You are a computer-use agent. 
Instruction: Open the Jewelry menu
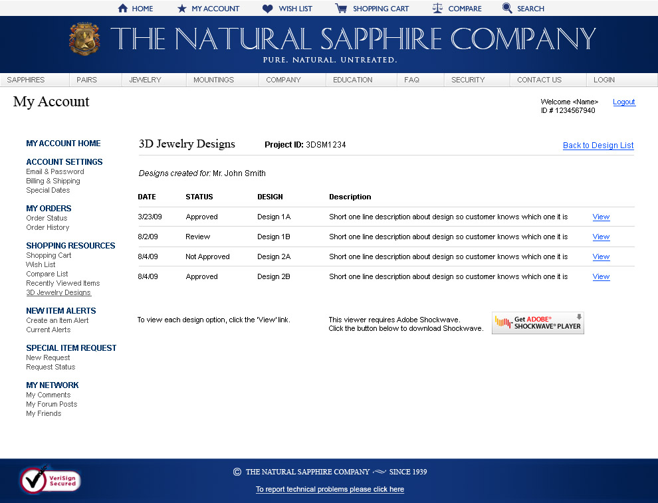coord(145,80)
